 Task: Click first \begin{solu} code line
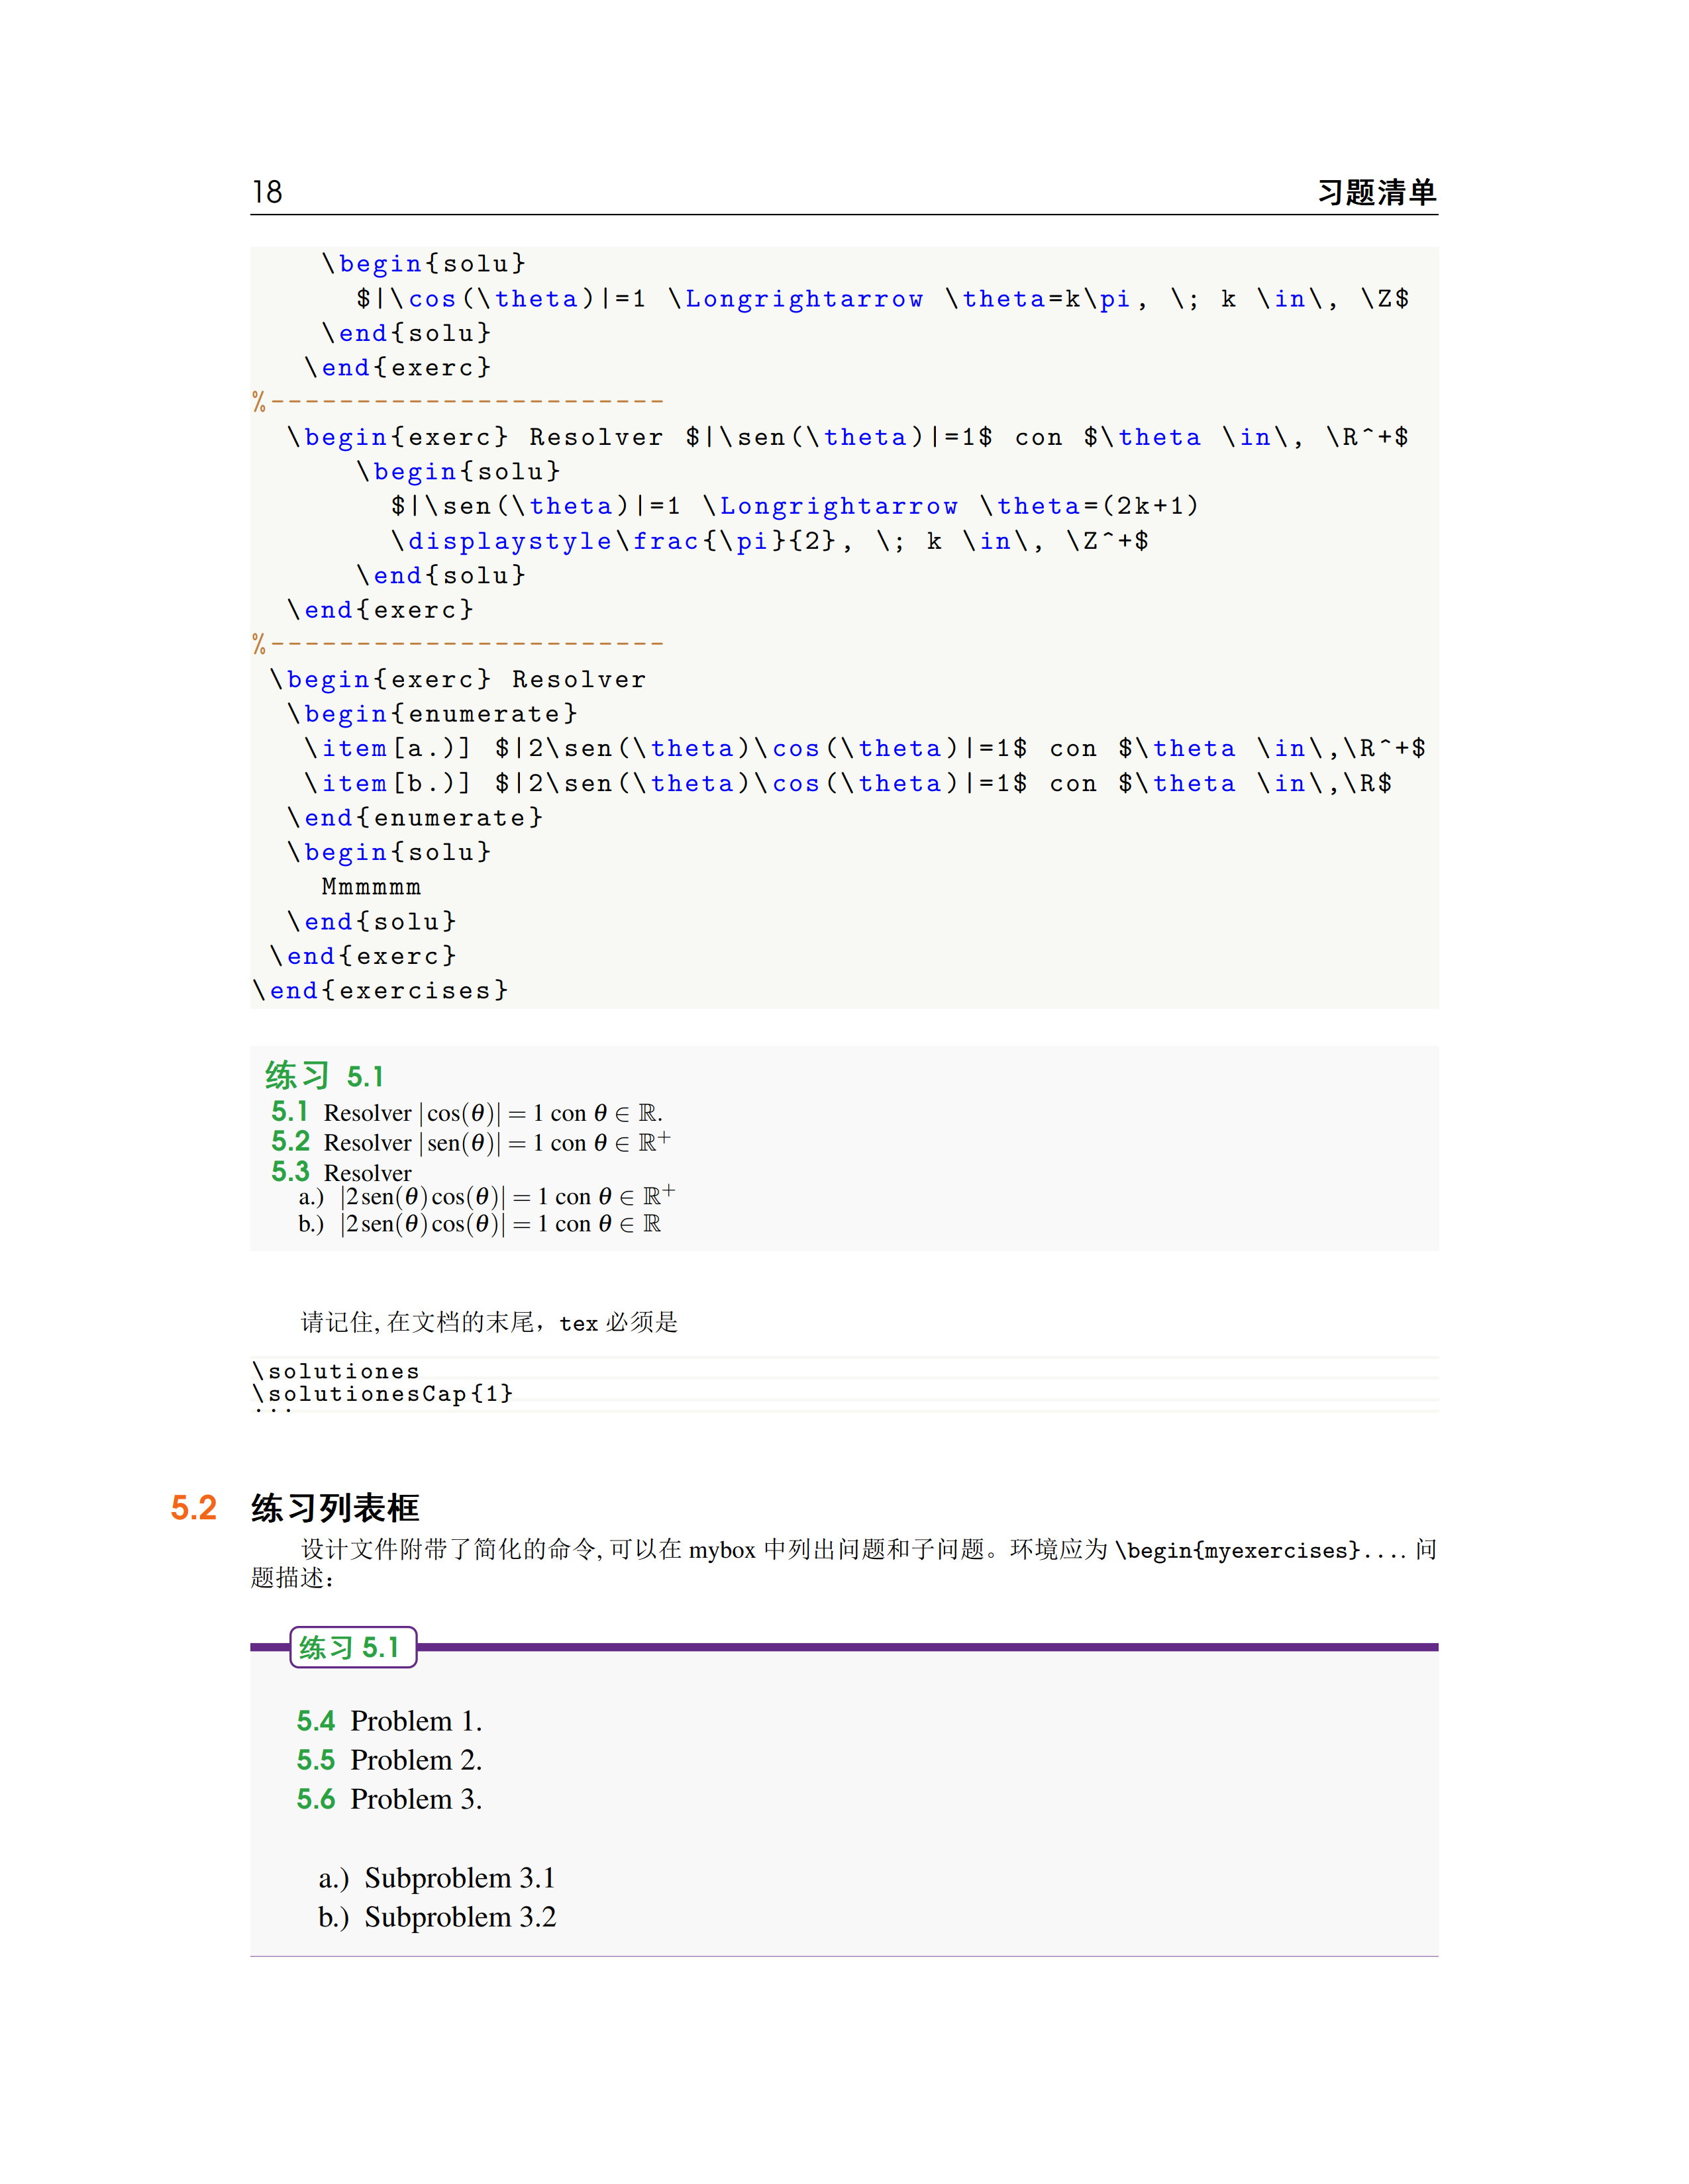pyautogui.click(x=423, y=264)
